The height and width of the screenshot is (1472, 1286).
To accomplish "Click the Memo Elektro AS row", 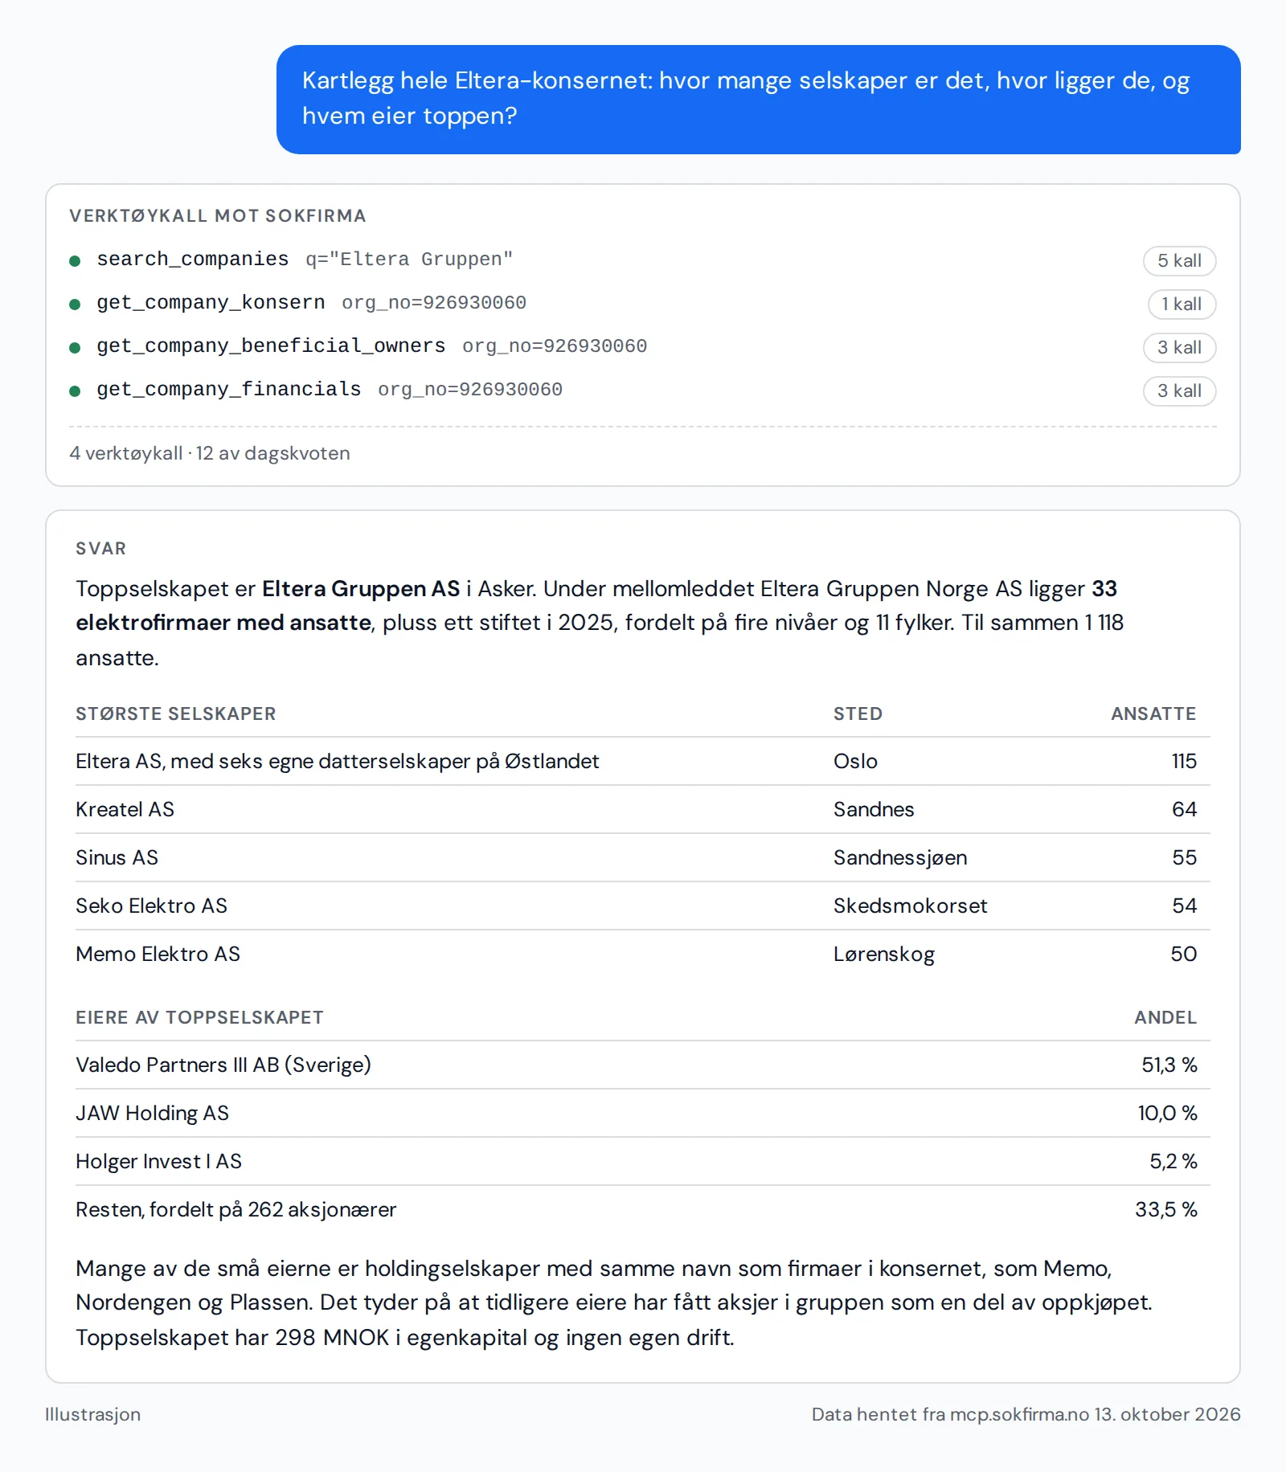I will point(642,954).
